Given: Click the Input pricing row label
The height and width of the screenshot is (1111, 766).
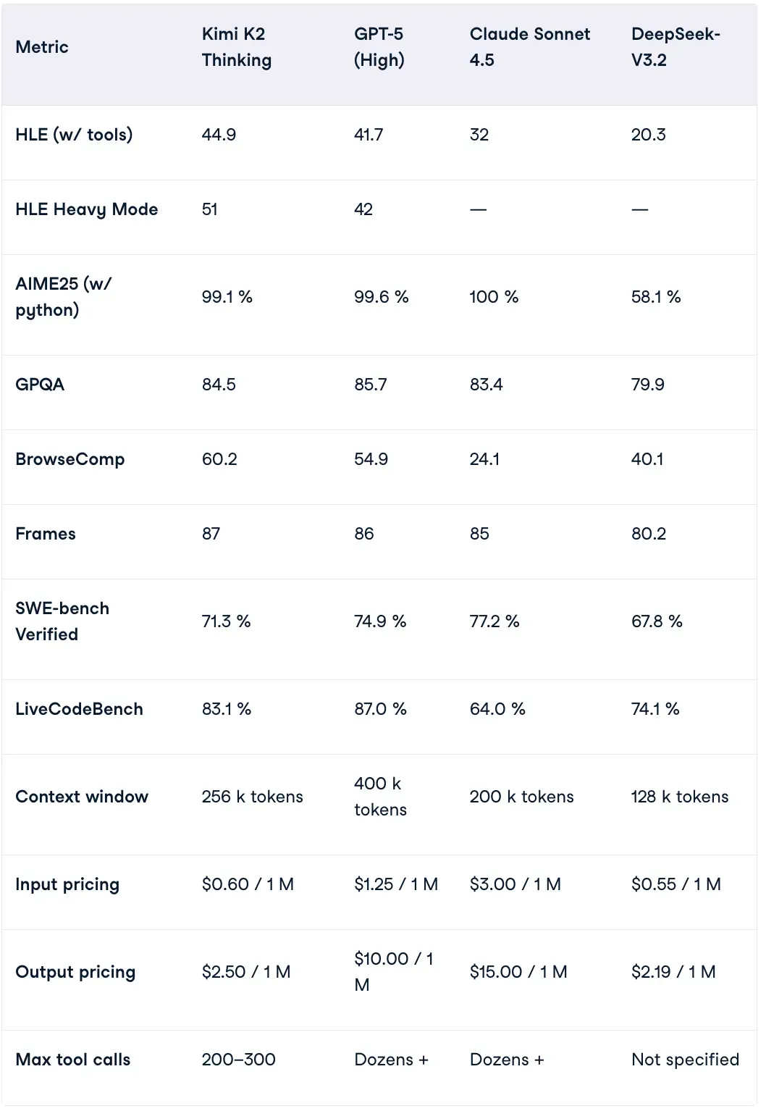Looking at the screenshot, I should pyautogui.click(x=67, y=884).
